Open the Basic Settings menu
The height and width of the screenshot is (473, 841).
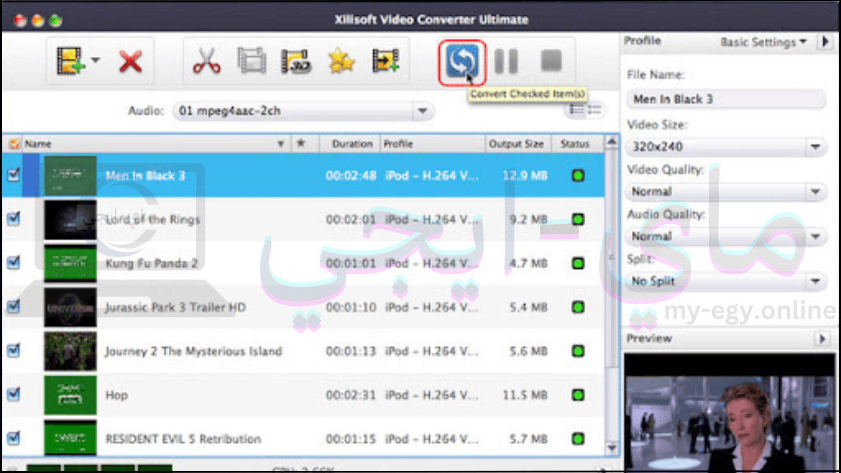point(763,42)
